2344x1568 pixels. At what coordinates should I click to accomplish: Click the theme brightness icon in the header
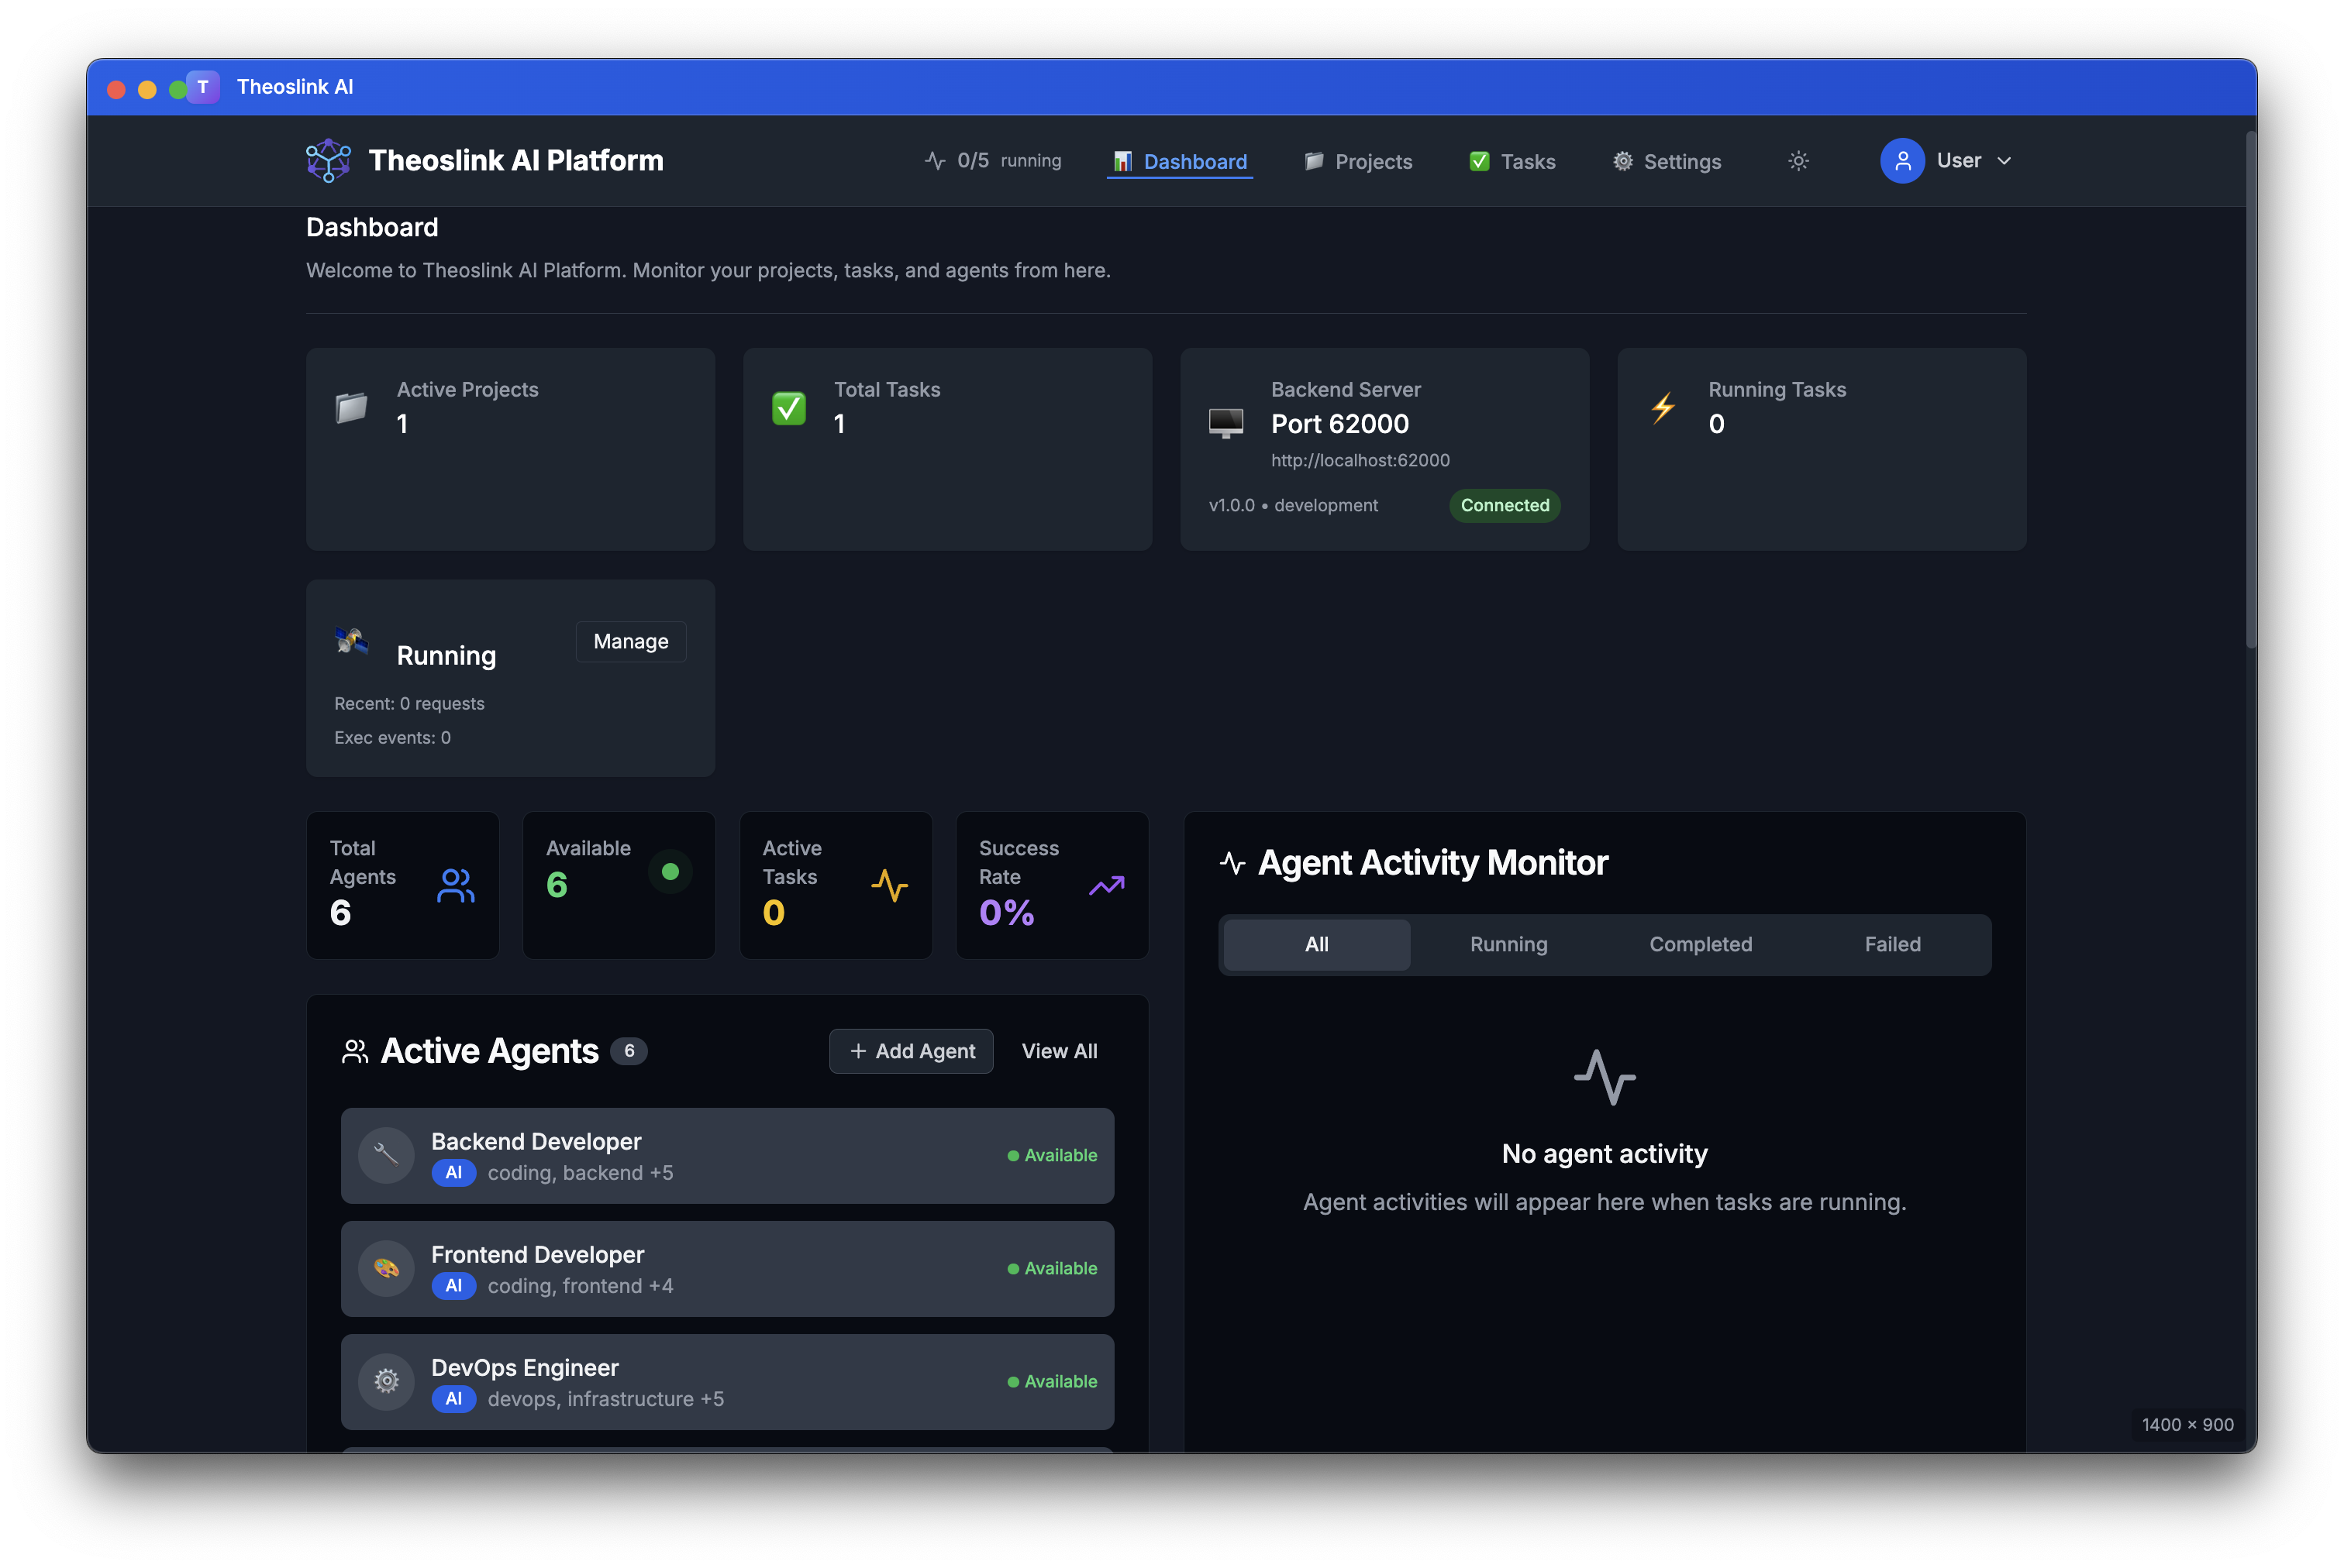1798,160
